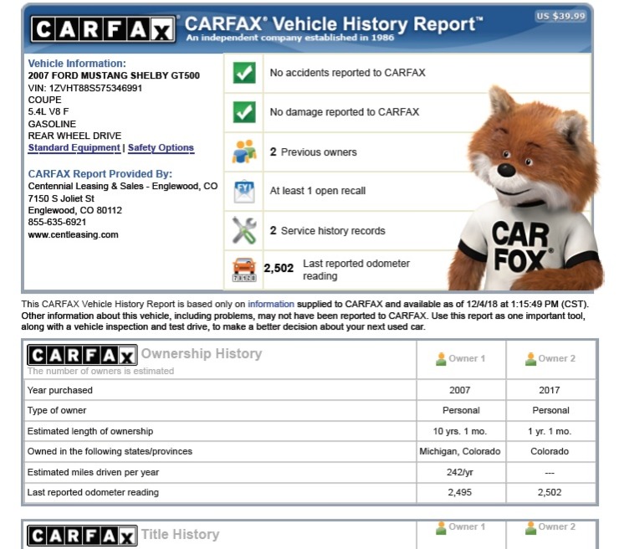This screenshot has width=619, height=549.
Task: Click '2007 FORD MUSTANG SHELBY GT500' title
Action: point(114,75)
